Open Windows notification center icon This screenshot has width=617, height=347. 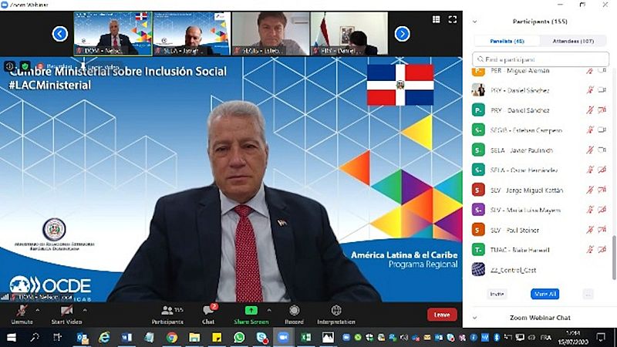point(601,337)
